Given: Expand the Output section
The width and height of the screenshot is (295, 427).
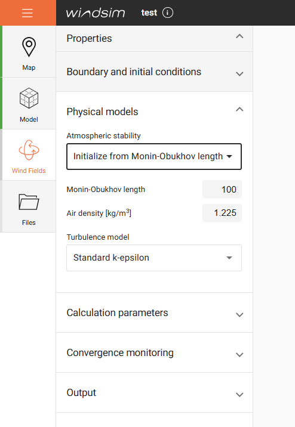Looking at the screenshot, I should click(154, 392).
